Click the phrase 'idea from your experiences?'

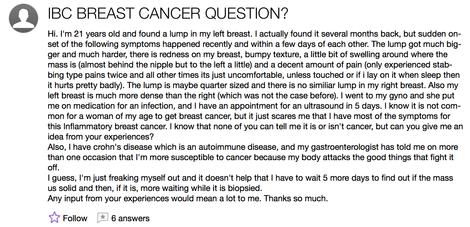[101, 137]
